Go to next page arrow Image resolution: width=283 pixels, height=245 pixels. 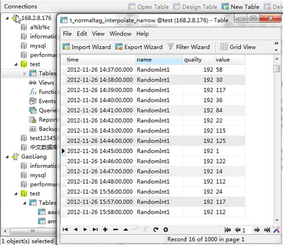point(256,229)
